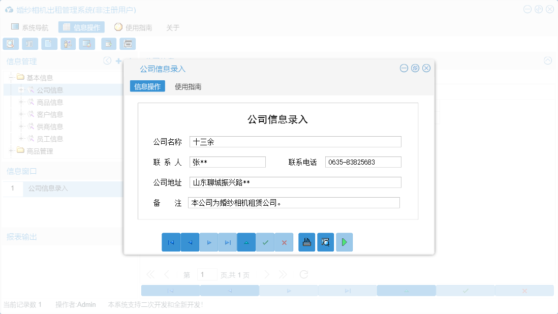Select the person icon on the toolbar

tap(68, 43)
